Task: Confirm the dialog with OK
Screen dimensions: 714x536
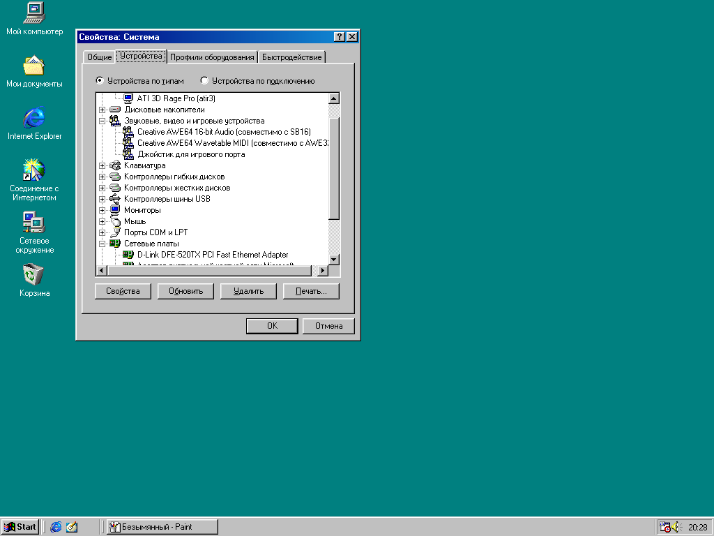Action: point(272,326)
